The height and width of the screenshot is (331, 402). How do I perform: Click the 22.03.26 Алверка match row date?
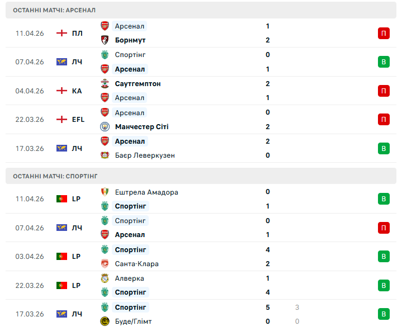[x=30, y=286]
